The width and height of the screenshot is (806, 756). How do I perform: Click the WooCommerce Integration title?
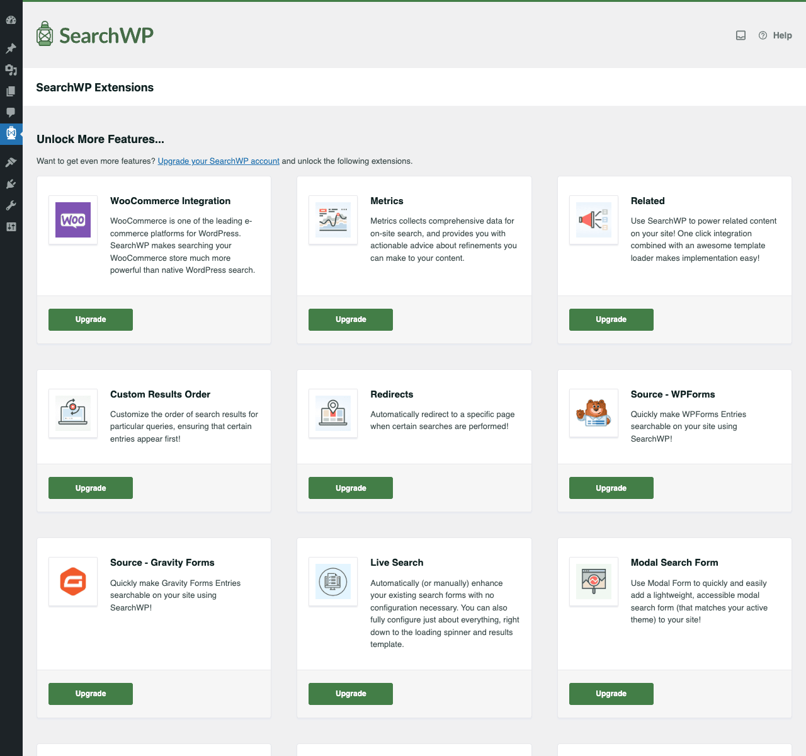point(170,201)
